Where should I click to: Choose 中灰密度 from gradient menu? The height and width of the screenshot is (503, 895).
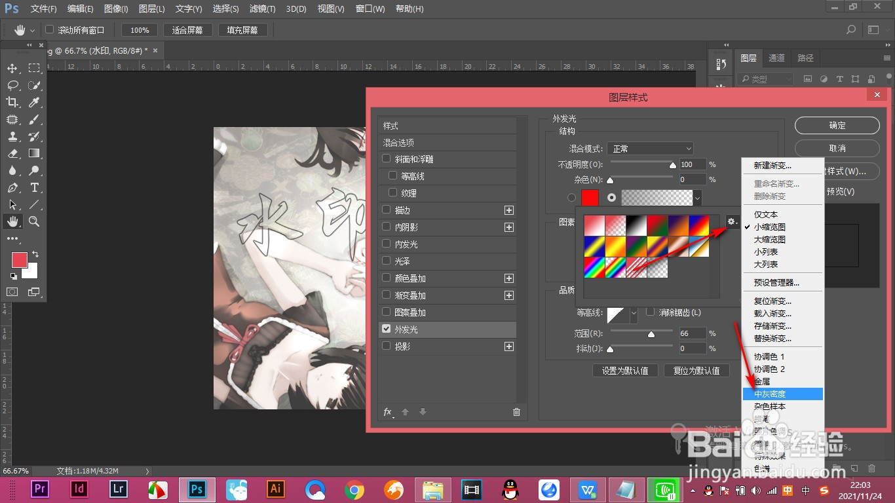[x=782, y=394]
